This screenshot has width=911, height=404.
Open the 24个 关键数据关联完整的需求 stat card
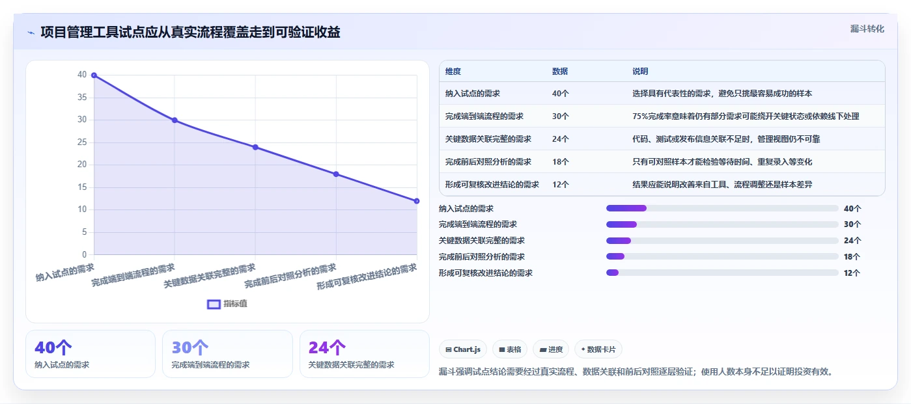click(x=365, y=354)
